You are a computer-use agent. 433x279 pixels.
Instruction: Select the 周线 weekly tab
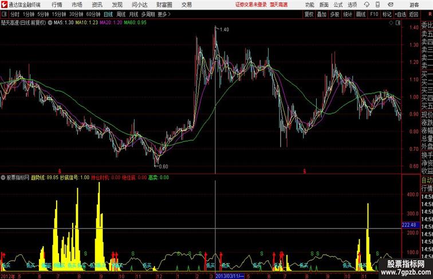tap(121, 14)
